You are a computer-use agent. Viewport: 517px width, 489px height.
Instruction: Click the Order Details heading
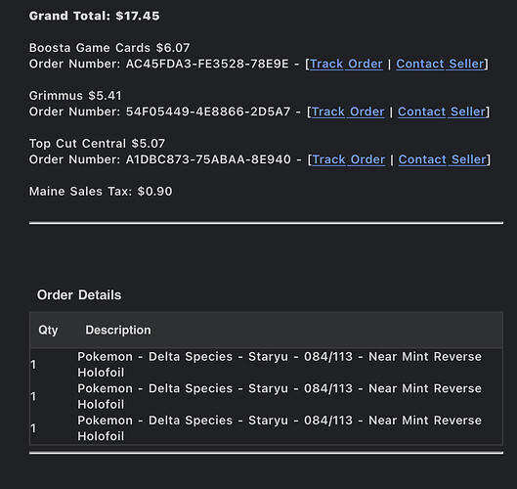(79, 295)
